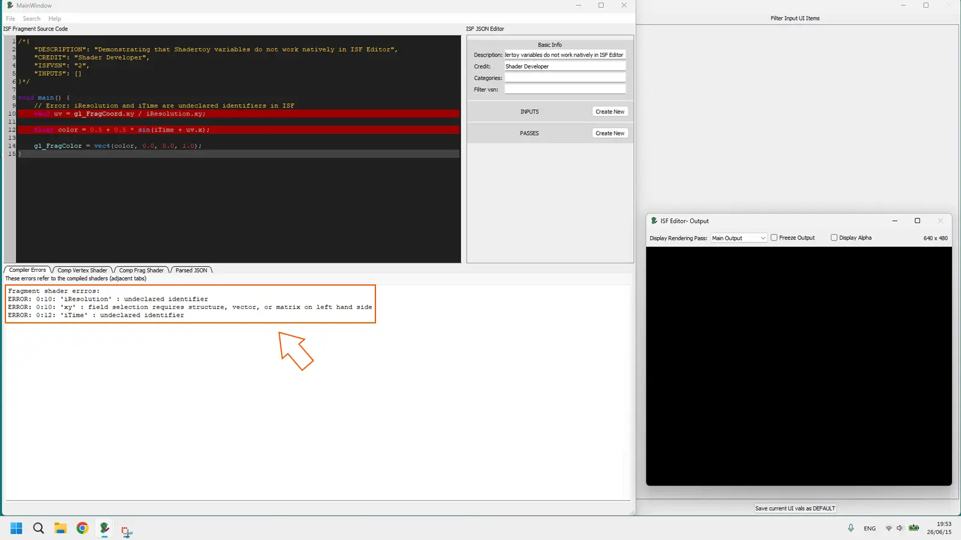Edit the Credit field
Screen dimensions: 961x540
(565, 66)
